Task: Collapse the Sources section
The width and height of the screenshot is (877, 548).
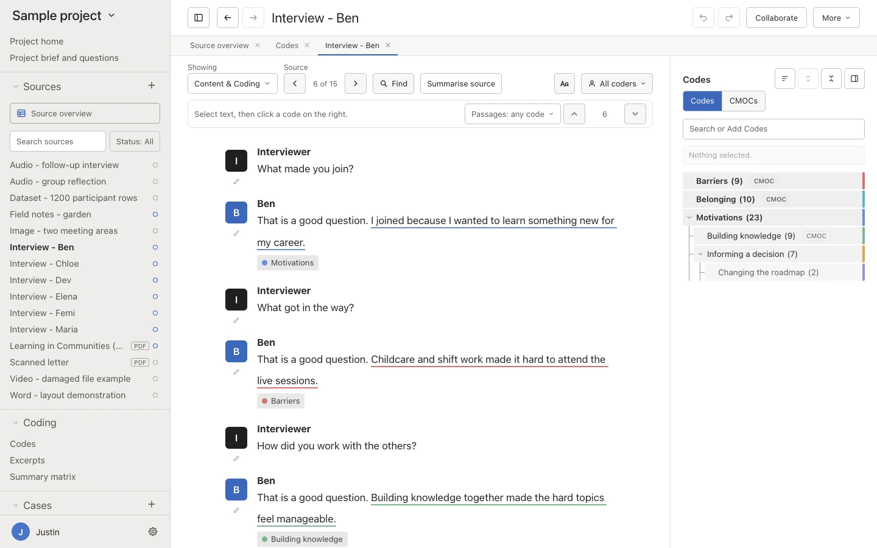Action: click(x=16, y=86)
